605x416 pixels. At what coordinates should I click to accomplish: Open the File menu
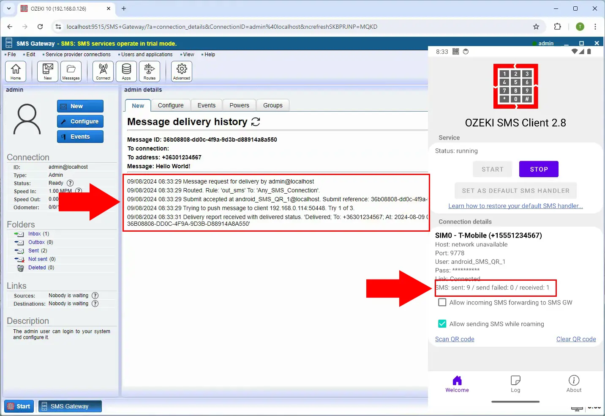pyautogui.click(x=11, y=55)
